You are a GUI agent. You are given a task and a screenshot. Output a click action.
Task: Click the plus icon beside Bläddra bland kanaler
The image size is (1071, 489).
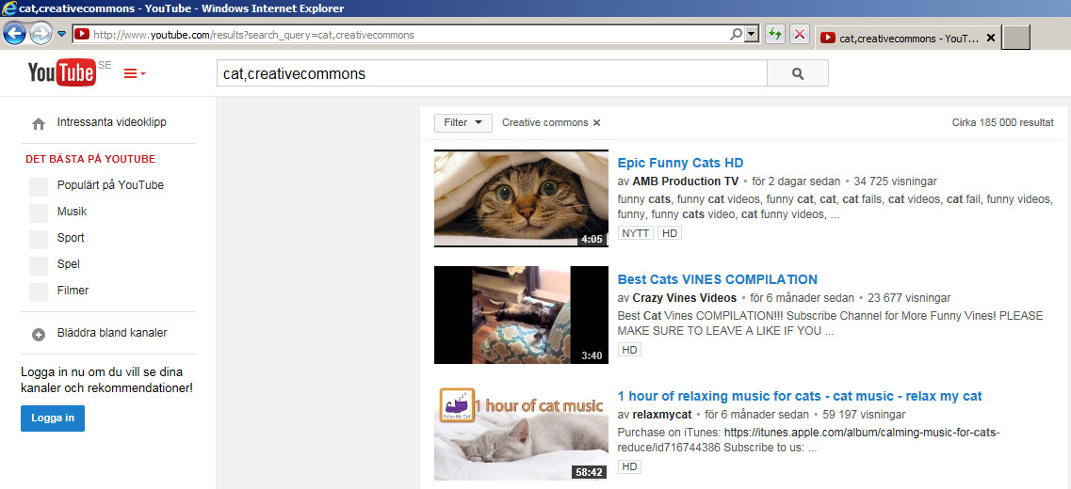click(39, 334)
